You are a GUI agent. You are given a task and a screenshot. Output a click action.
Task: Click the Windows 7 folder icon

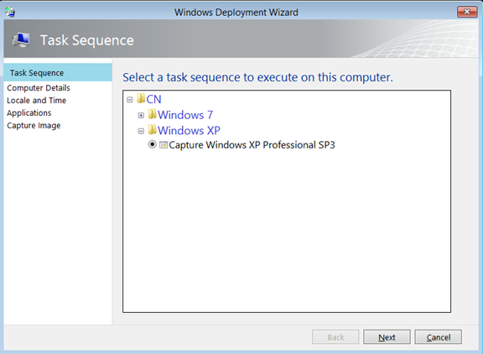(152, 114)
